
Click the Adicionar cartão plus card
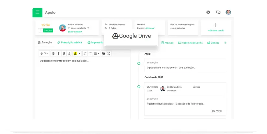216,28
